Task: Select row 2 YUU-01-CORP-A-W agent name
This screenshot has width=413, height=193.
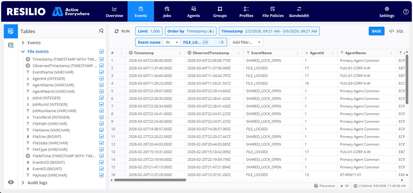Action: pyautogui.click(x=355, y=68)
